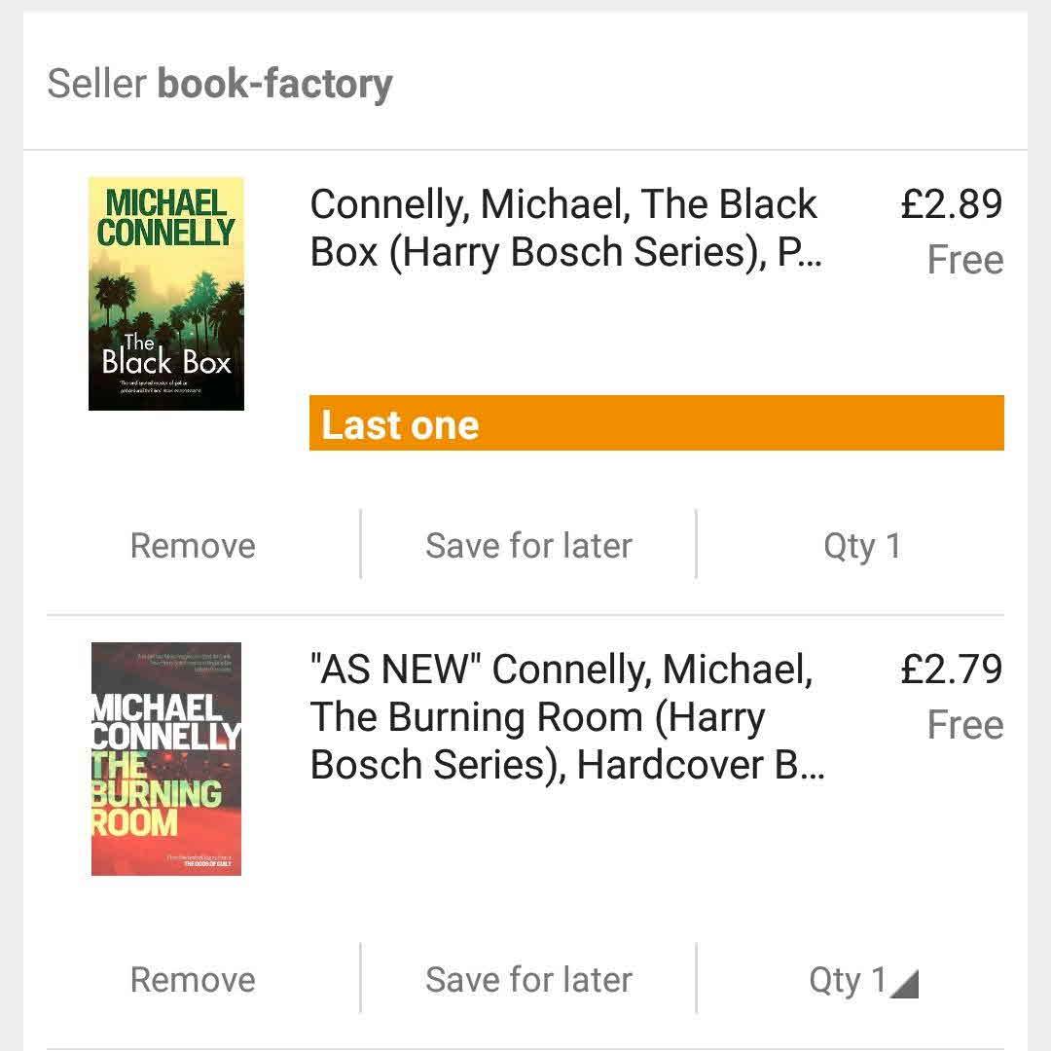Click the quantity dropdown triangle arrow
The width and height of the screenshot is (1051, 1051).
(906, 985)
